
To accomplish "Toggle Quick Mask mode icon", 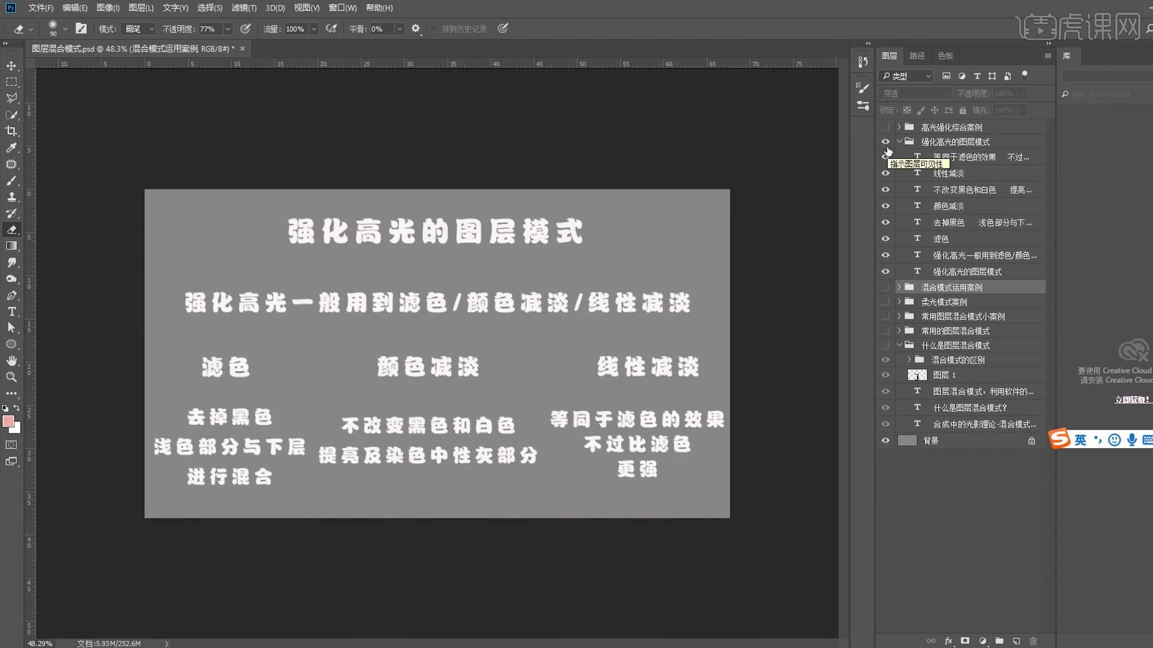I will point(11,445).
